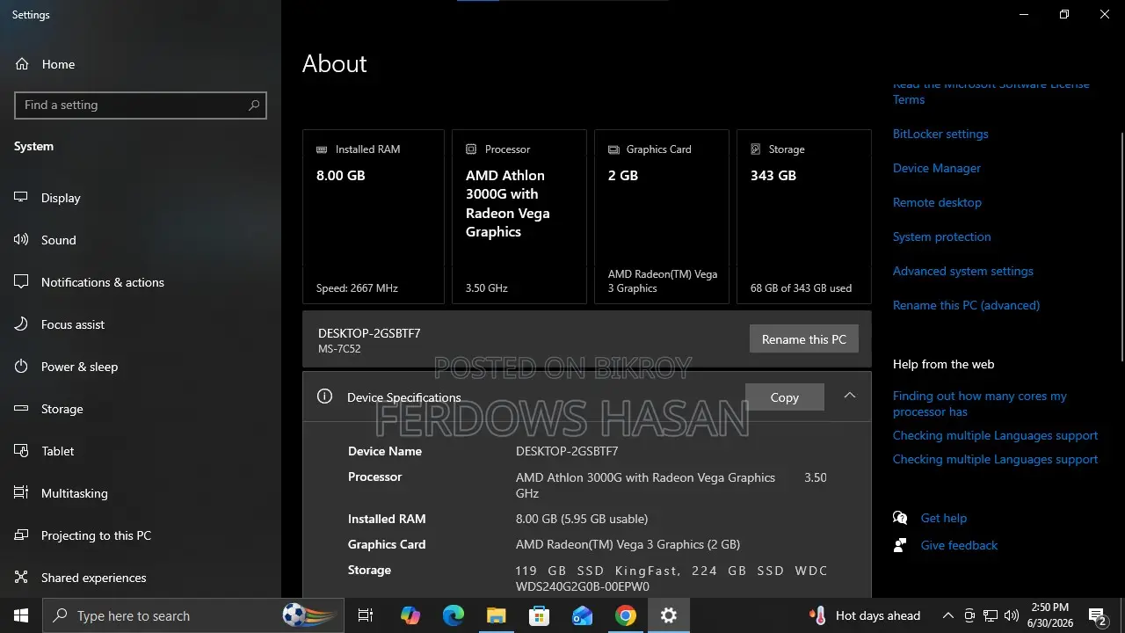The image size is (1125, 633).
Task: Click the Processor card
Action: [x=519, y=217]
